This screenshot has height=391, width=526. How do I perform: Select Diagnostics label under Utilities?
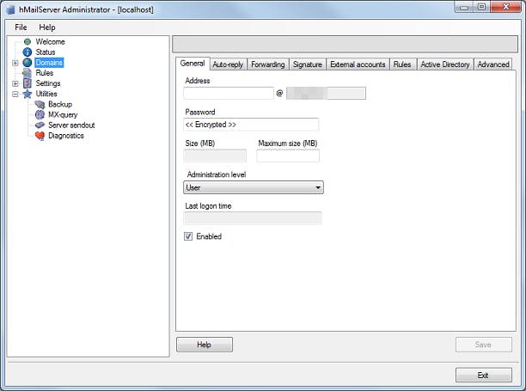coord(66,136)
